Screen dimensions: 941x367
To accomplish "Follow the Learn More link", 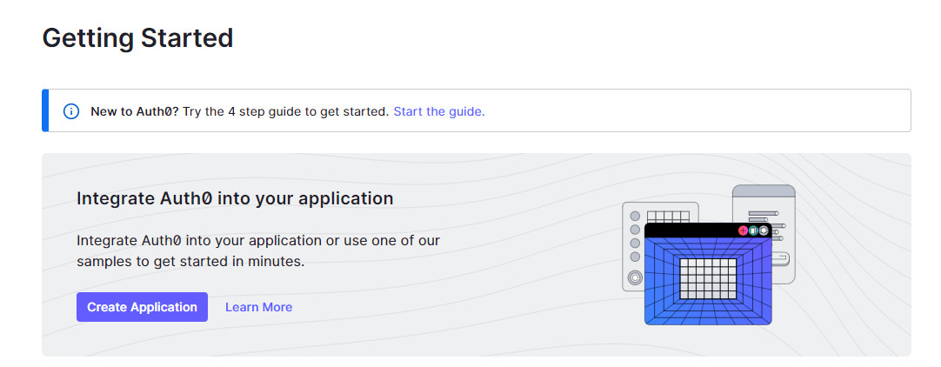I will (x=258, y=307).
